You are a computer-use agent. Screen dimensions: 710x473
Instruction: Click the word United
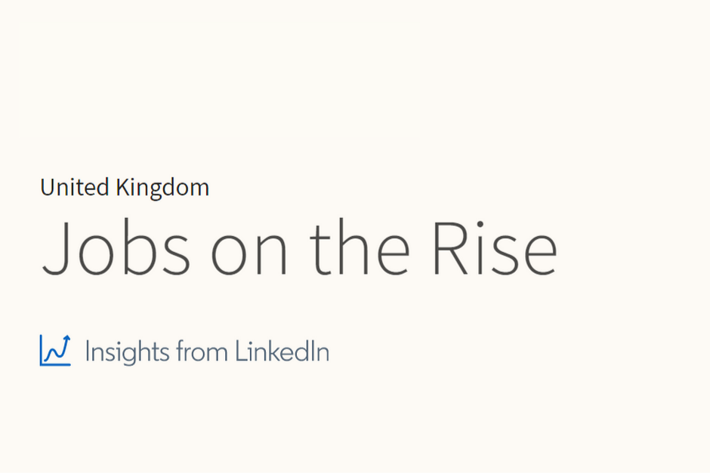click(75, 187)
